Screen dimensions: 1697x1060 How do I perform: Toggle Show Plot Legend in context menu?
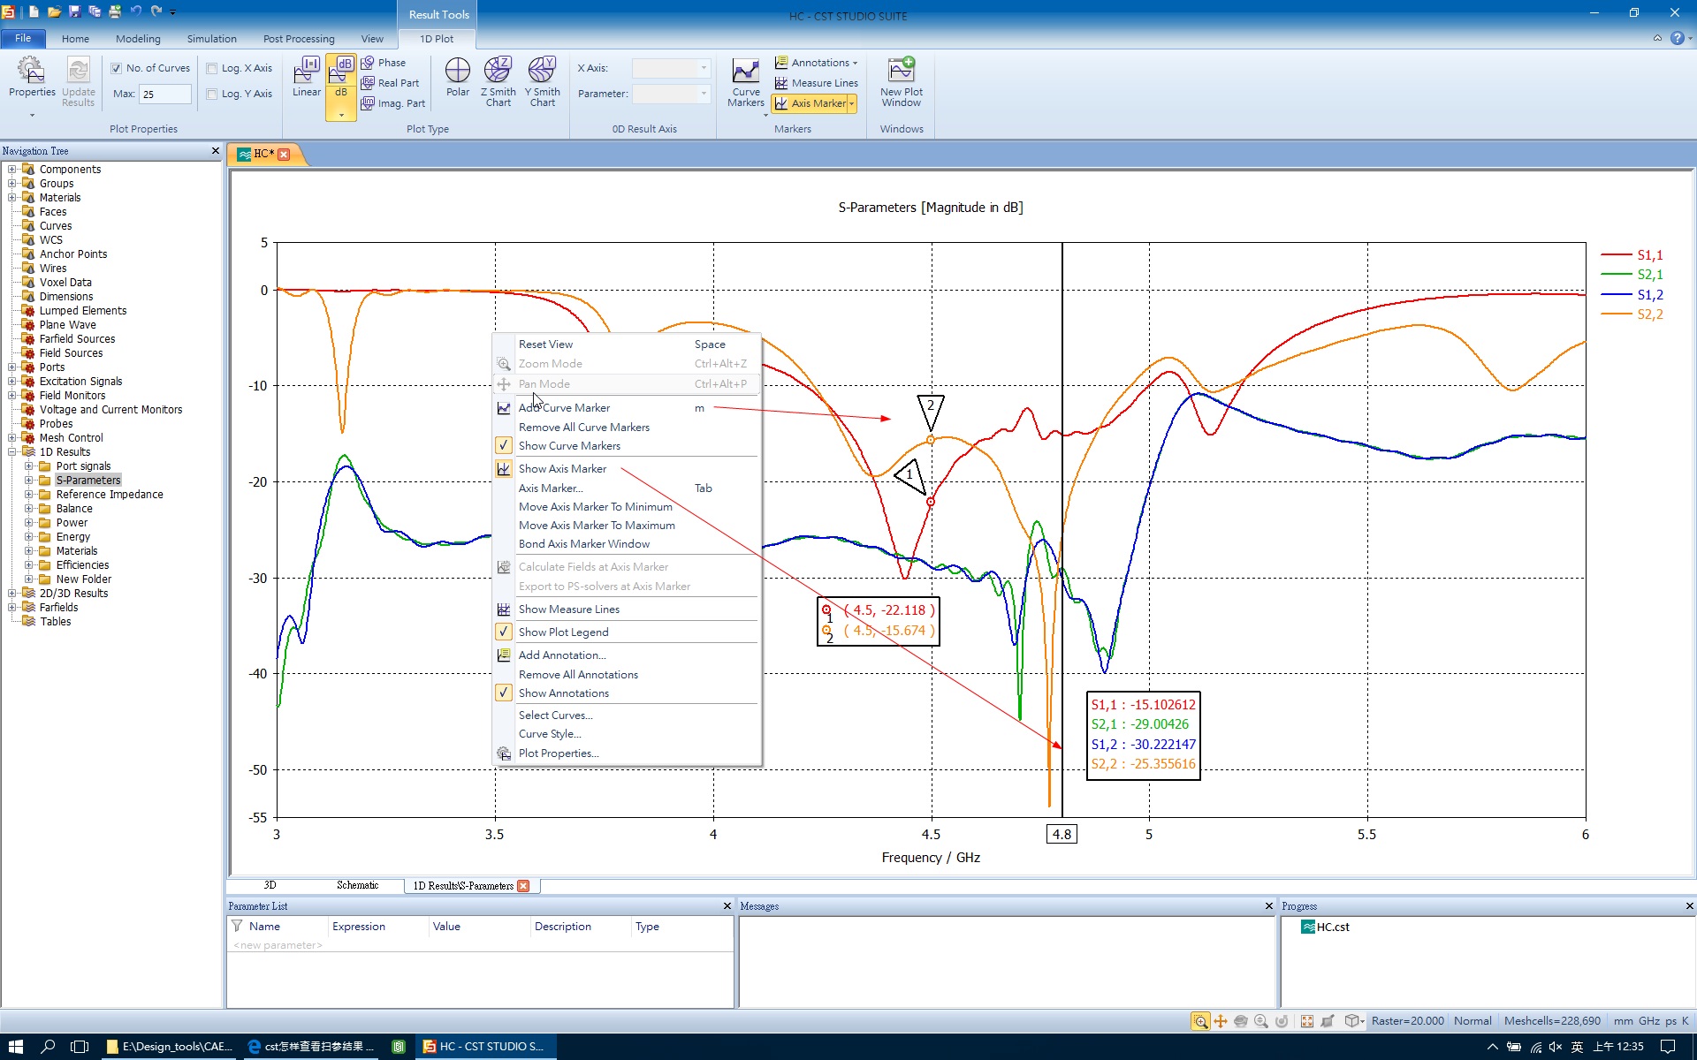627,632
